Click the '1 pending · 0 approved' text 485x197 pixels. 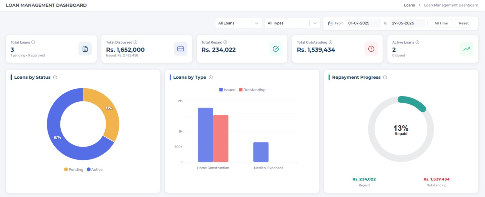(x=28, y=55)
